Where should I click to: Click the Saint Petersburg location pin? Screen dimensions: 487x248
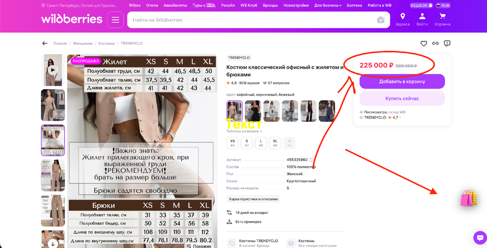[x=43, y=6]
